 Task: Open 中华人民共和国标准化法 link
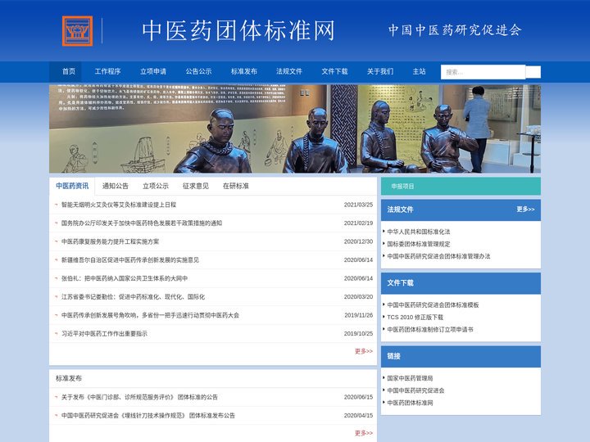(419, 232)
